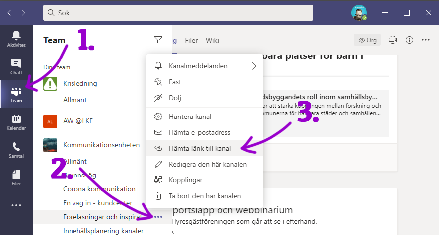The image size is (439, 235).
Task: Open Samtal phone icon
Action: tap(16, 150)
